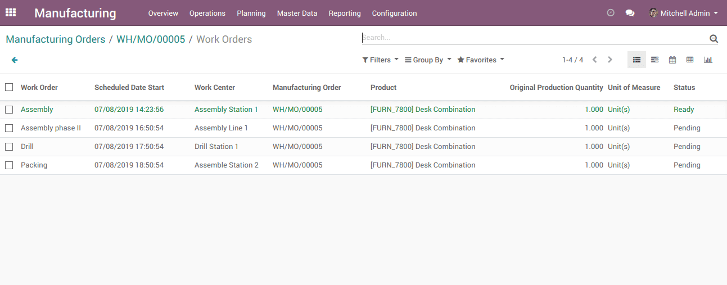Expand the Group By dropdown
This screenshot has width=727, height=285.
[428, 60]
